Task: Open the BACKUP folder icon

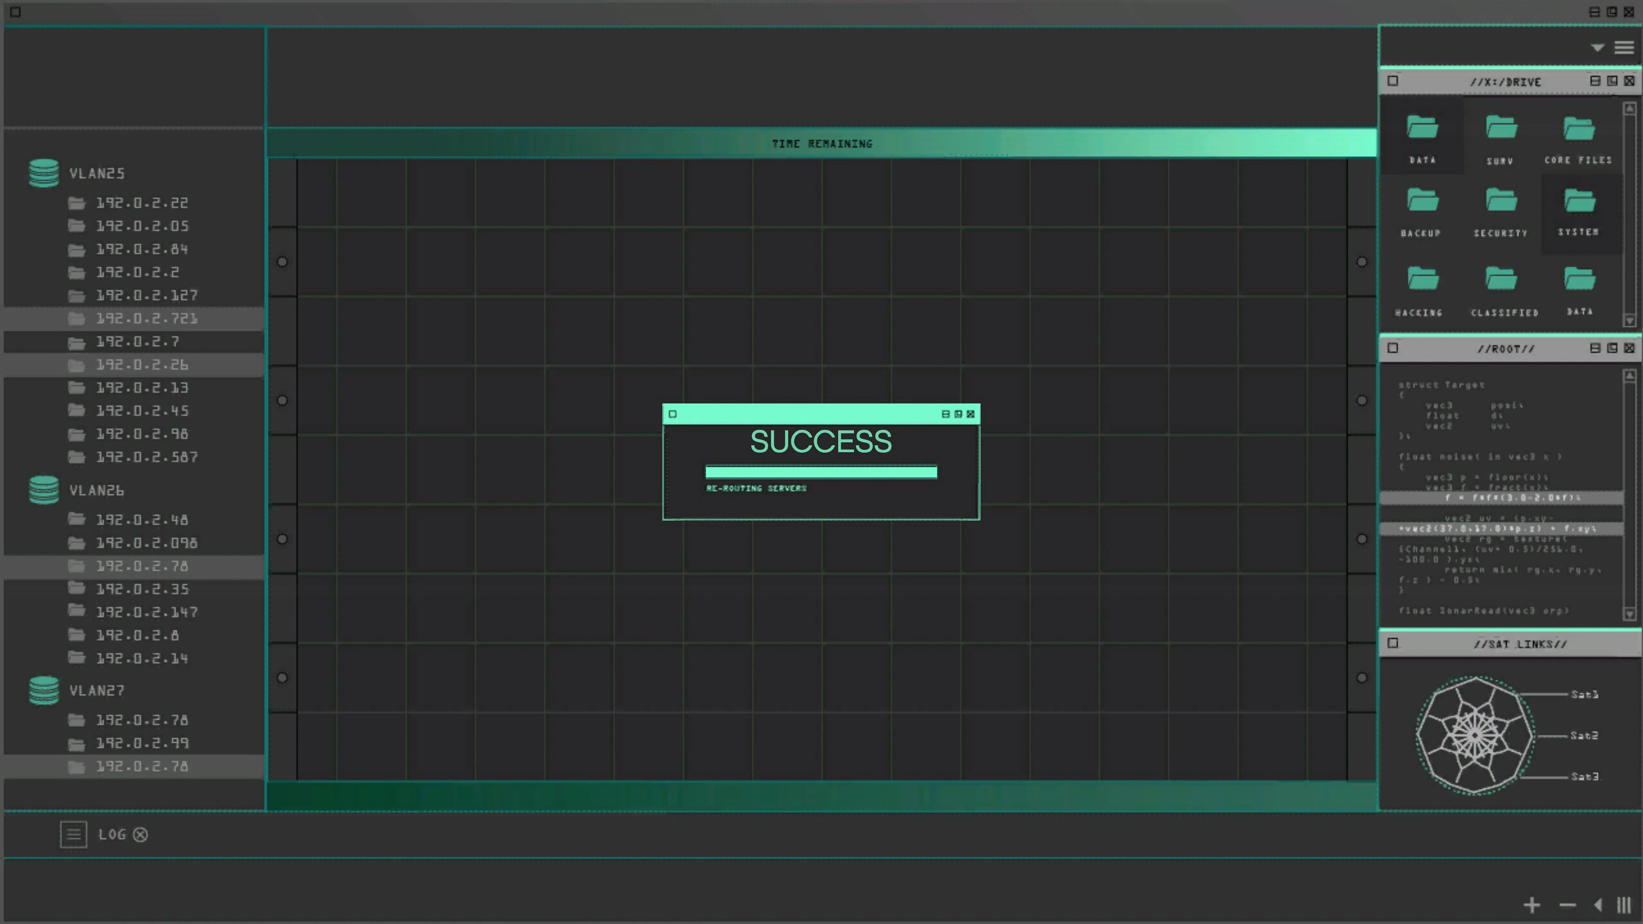Action: click(1422, 200)
